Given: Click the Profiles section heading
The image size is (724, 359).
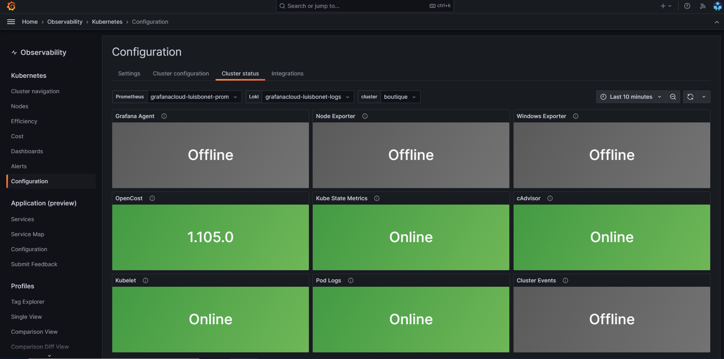Looking at the screenshot, I should click(23, 286).
